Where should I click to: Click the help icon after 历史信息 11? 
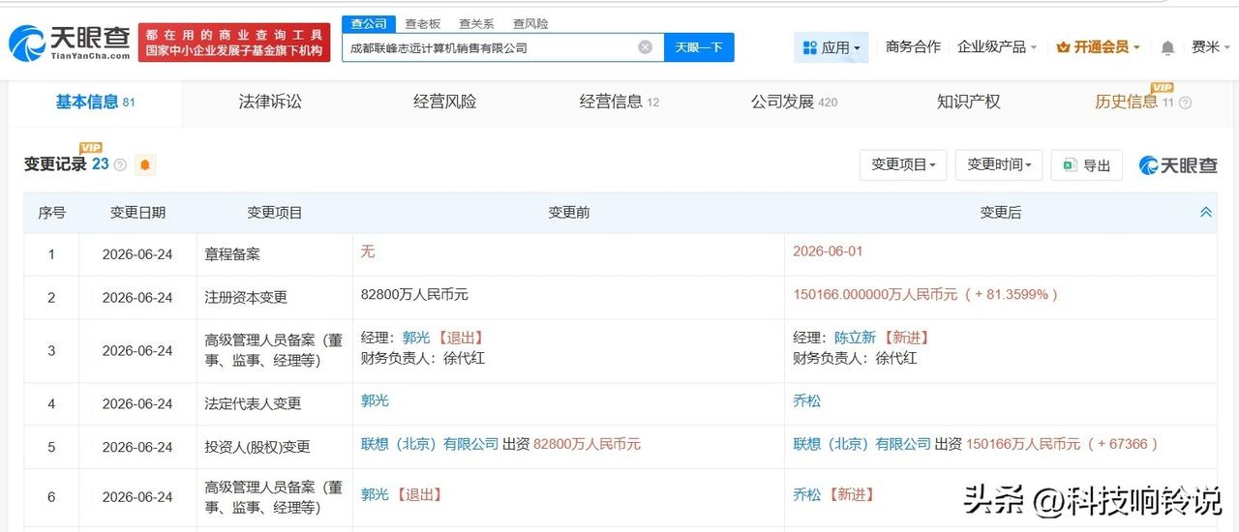pos(1185,103)
